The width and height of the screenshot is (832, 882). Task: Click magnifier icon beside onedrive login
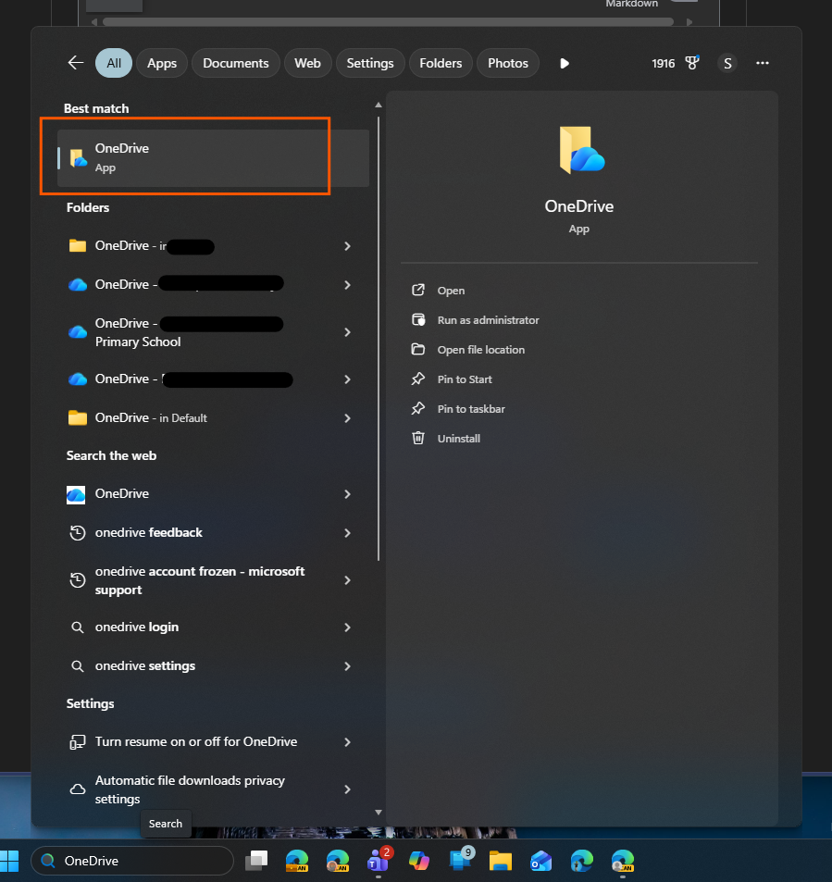78,627
